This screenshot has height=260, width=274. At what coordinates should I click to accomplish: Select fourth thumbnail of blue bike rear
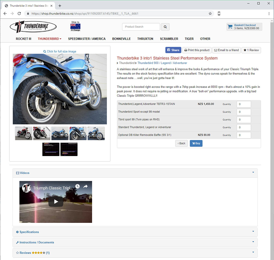[78, 133]
